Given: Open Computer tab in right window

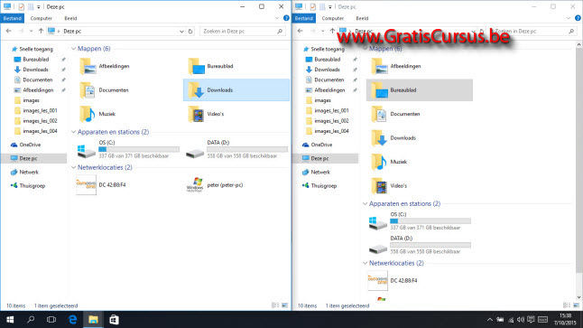Looking at the screenshot, I should point(333,18).
